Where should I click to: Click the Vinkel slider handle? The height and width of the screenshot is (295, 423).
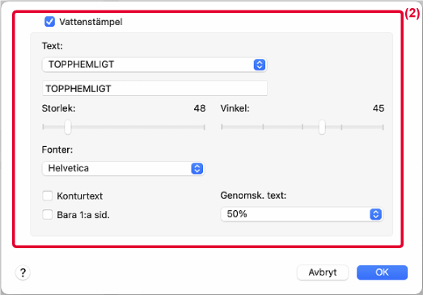coord(322,127)
